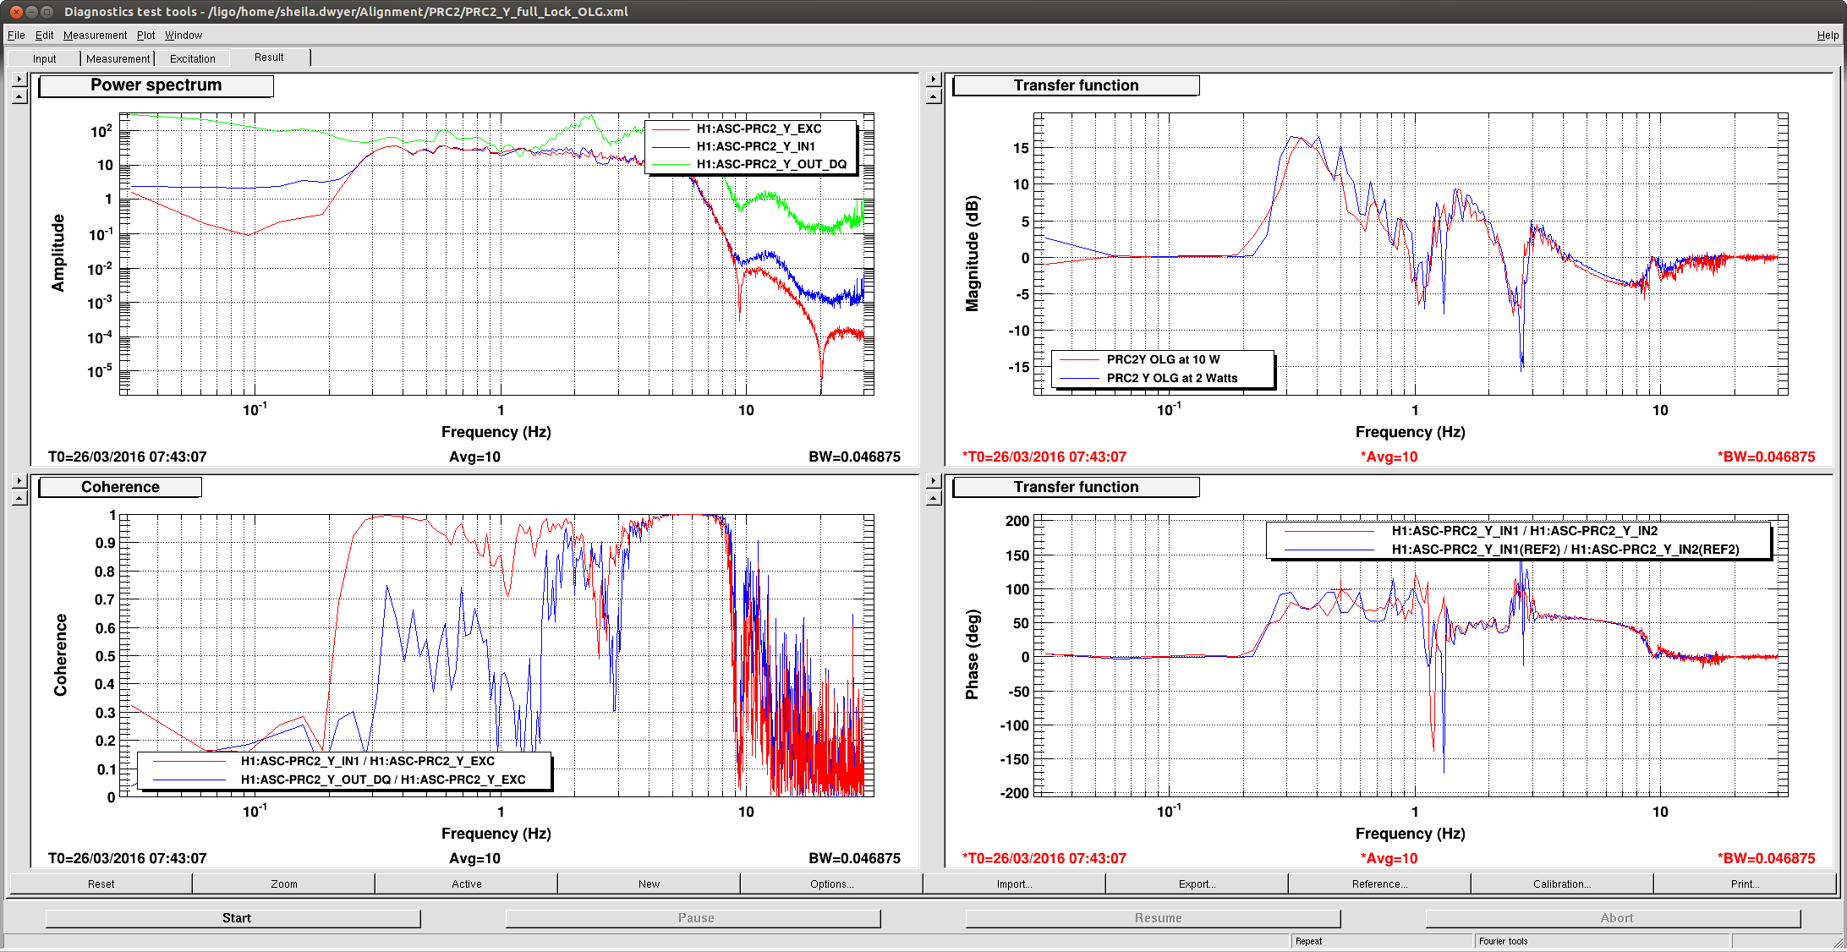Open the Plot menu
Screen dimensions: 1847x952
click(145, 35)
